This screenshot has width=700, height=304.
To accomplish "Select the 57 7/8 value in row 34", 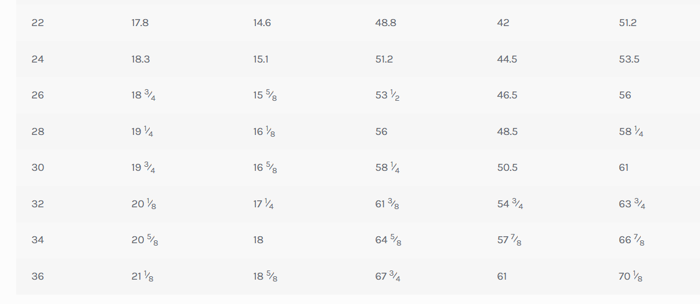I will [x=509, y=240].
